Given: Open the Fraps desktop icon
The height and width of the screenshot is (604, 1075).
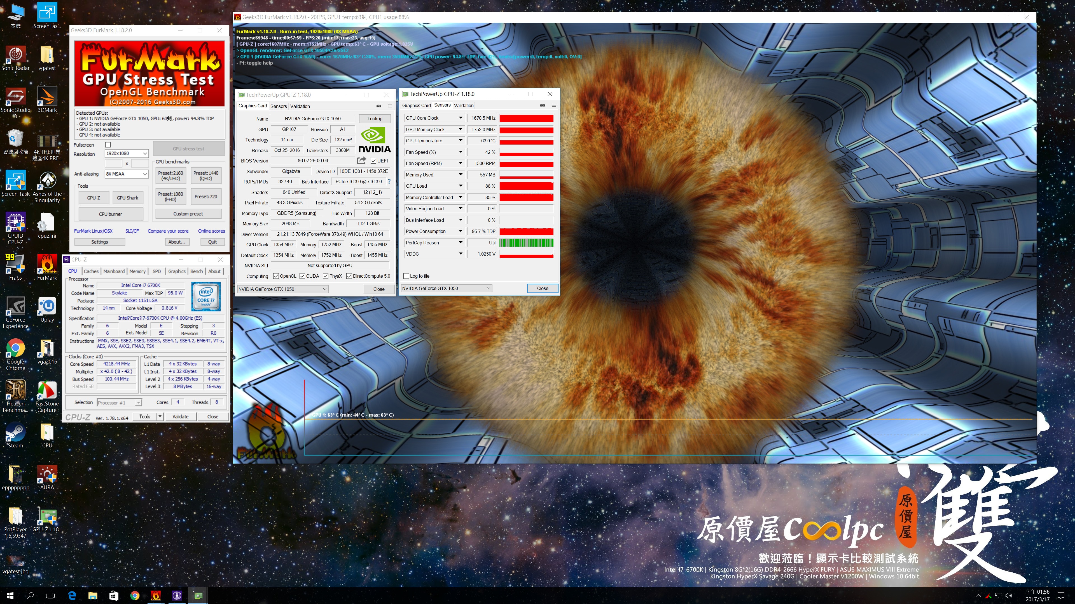Looking at the screenshot, I should click(x=15, y=267).
